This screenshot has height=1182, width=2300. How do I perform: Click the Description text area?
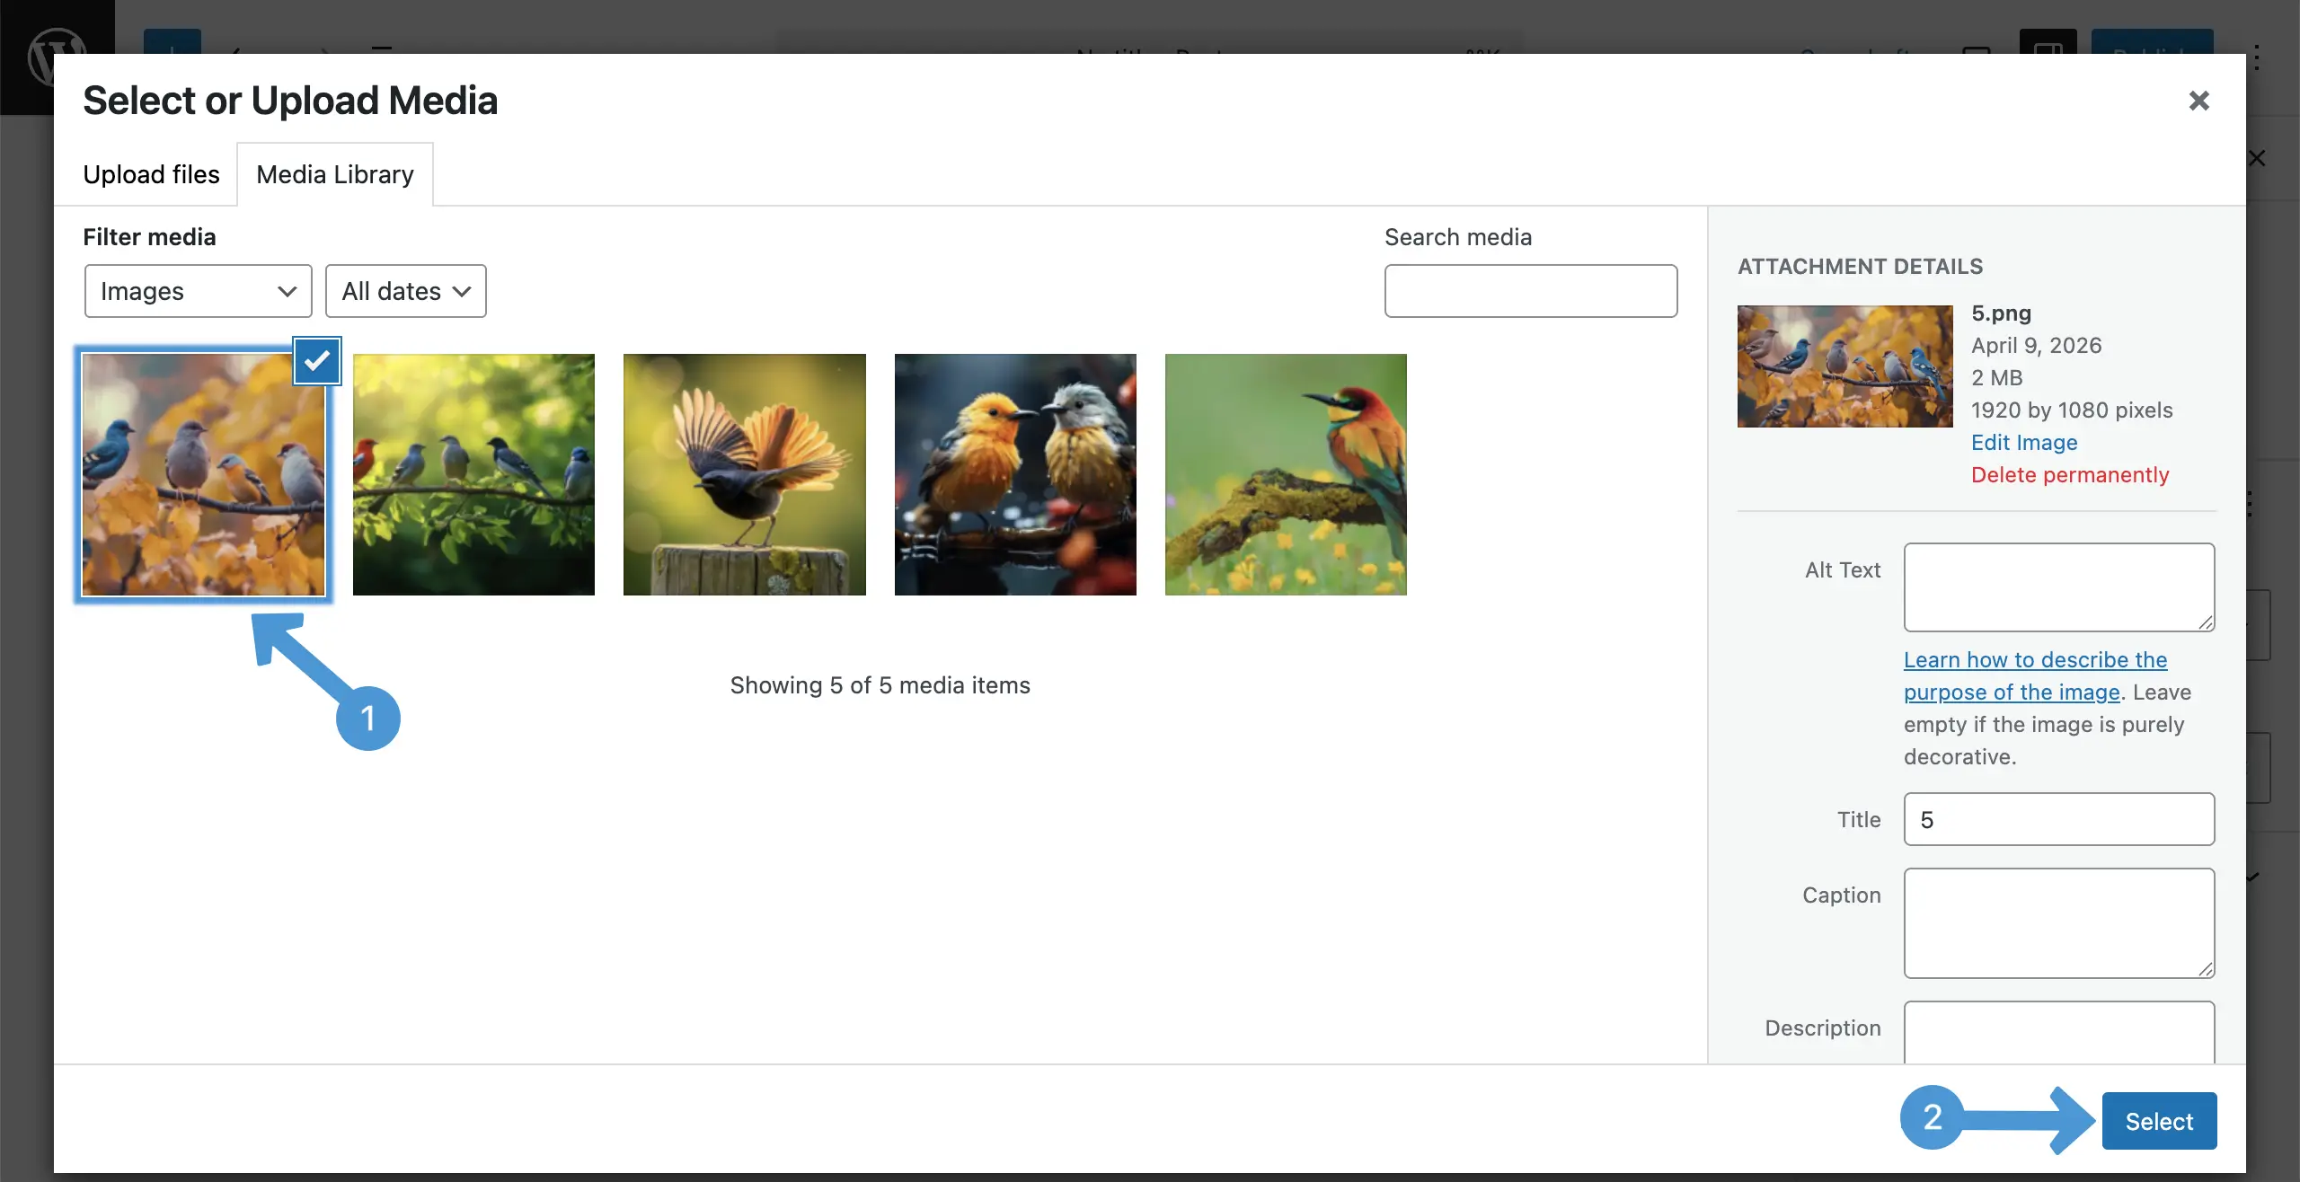[2057, 1042]
